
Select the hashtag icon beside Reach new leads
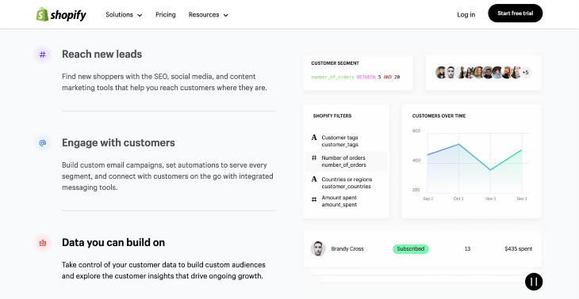[x=43, y=55]
